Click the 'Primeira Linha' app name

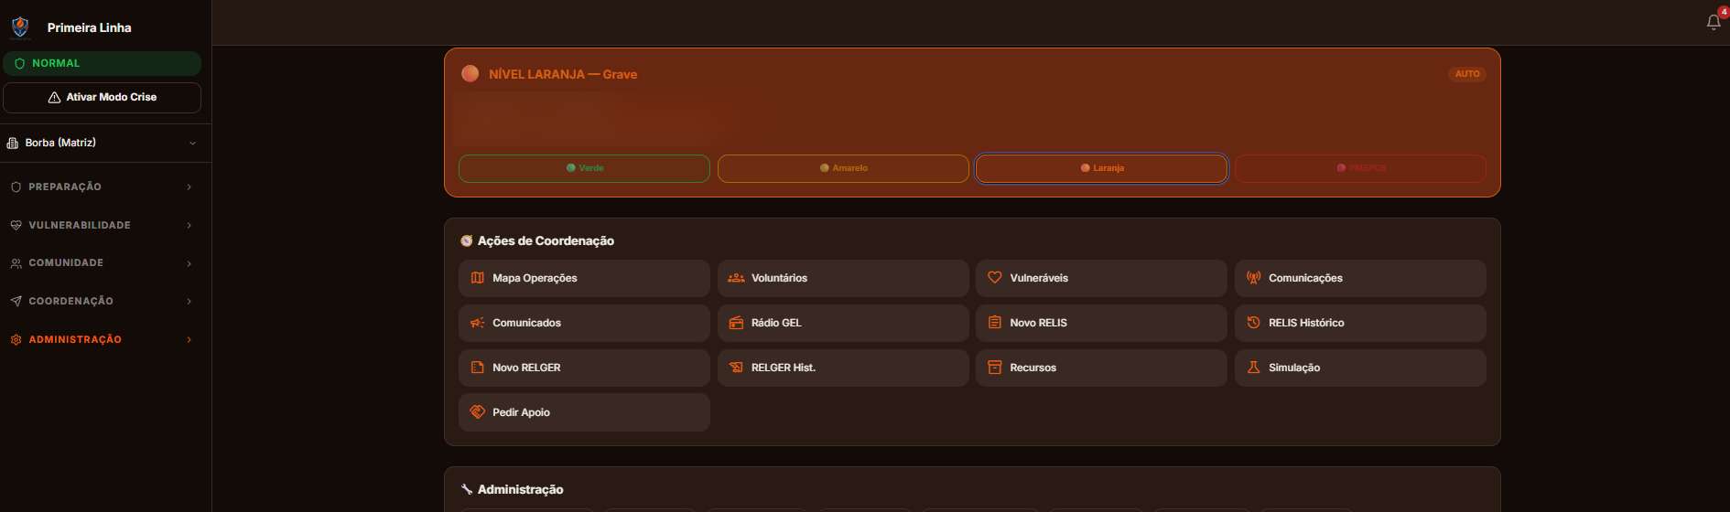click(90, 27)
